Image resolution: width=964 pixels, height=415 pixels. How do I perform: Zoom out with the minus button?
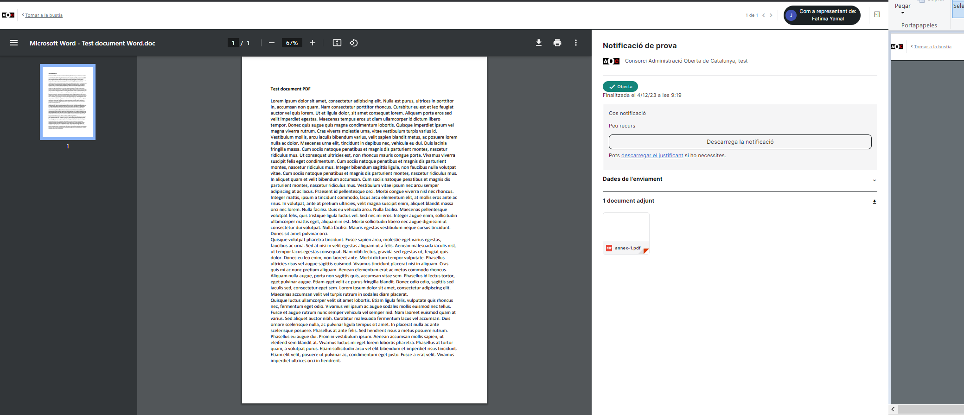point(272,43)
